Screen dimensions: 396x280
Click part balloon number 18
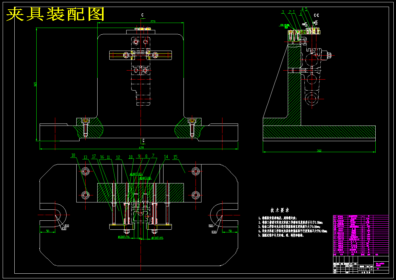pos(73,155)
